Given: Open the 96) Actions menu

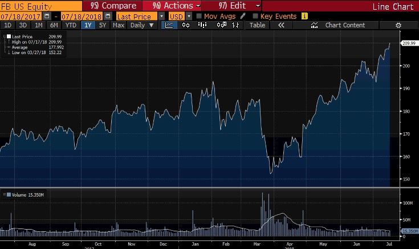Looking at the screenshot, I should tap(172, 6).
